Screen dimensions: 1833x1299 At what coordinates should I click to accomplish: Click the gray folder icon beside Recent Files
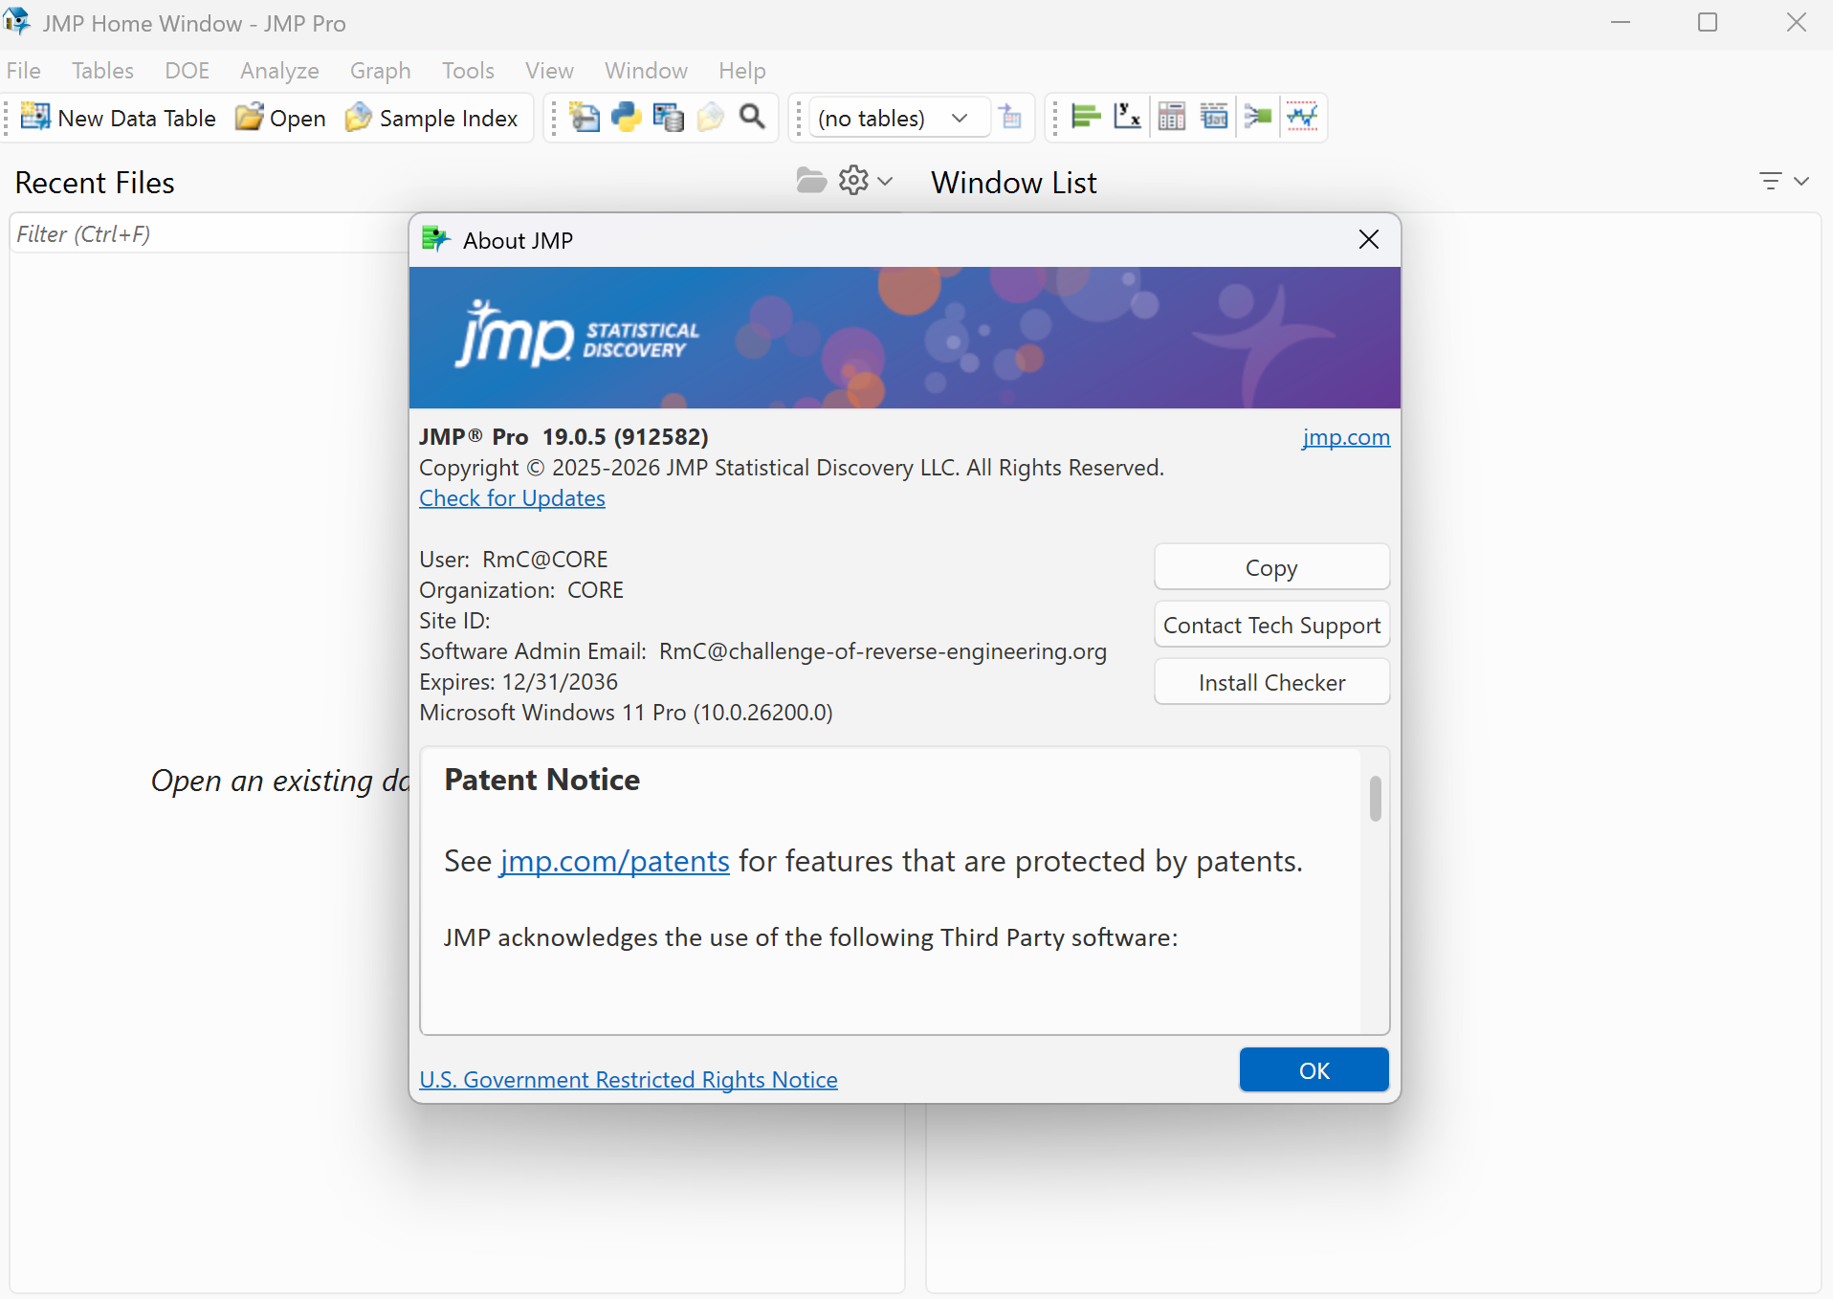pyautogui.click(x=811, y=180)
